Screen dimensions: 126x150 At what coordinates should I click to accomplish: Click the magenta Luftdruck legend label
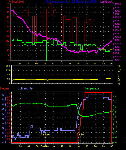coord(106,2)
